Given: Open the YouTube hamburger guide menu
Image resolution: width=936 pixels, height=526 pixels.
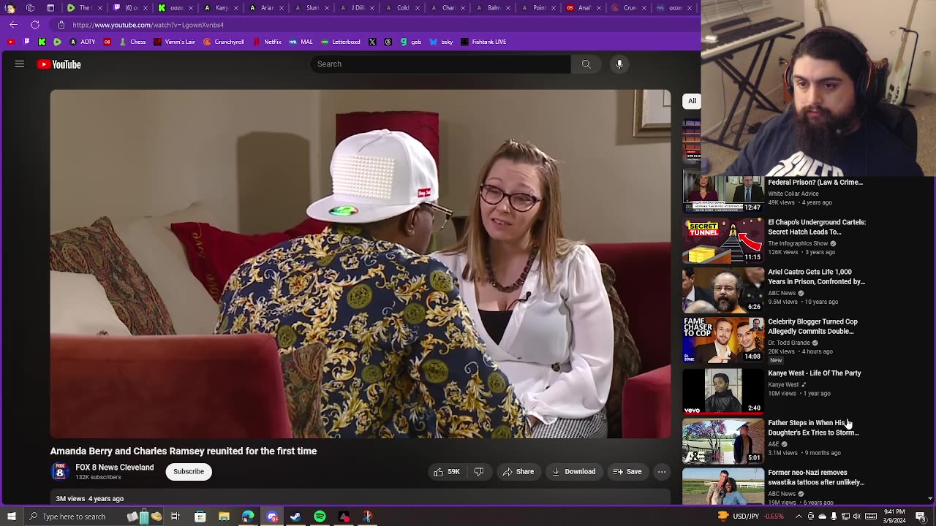Looking at the screenshot, I should click(20, 64).
